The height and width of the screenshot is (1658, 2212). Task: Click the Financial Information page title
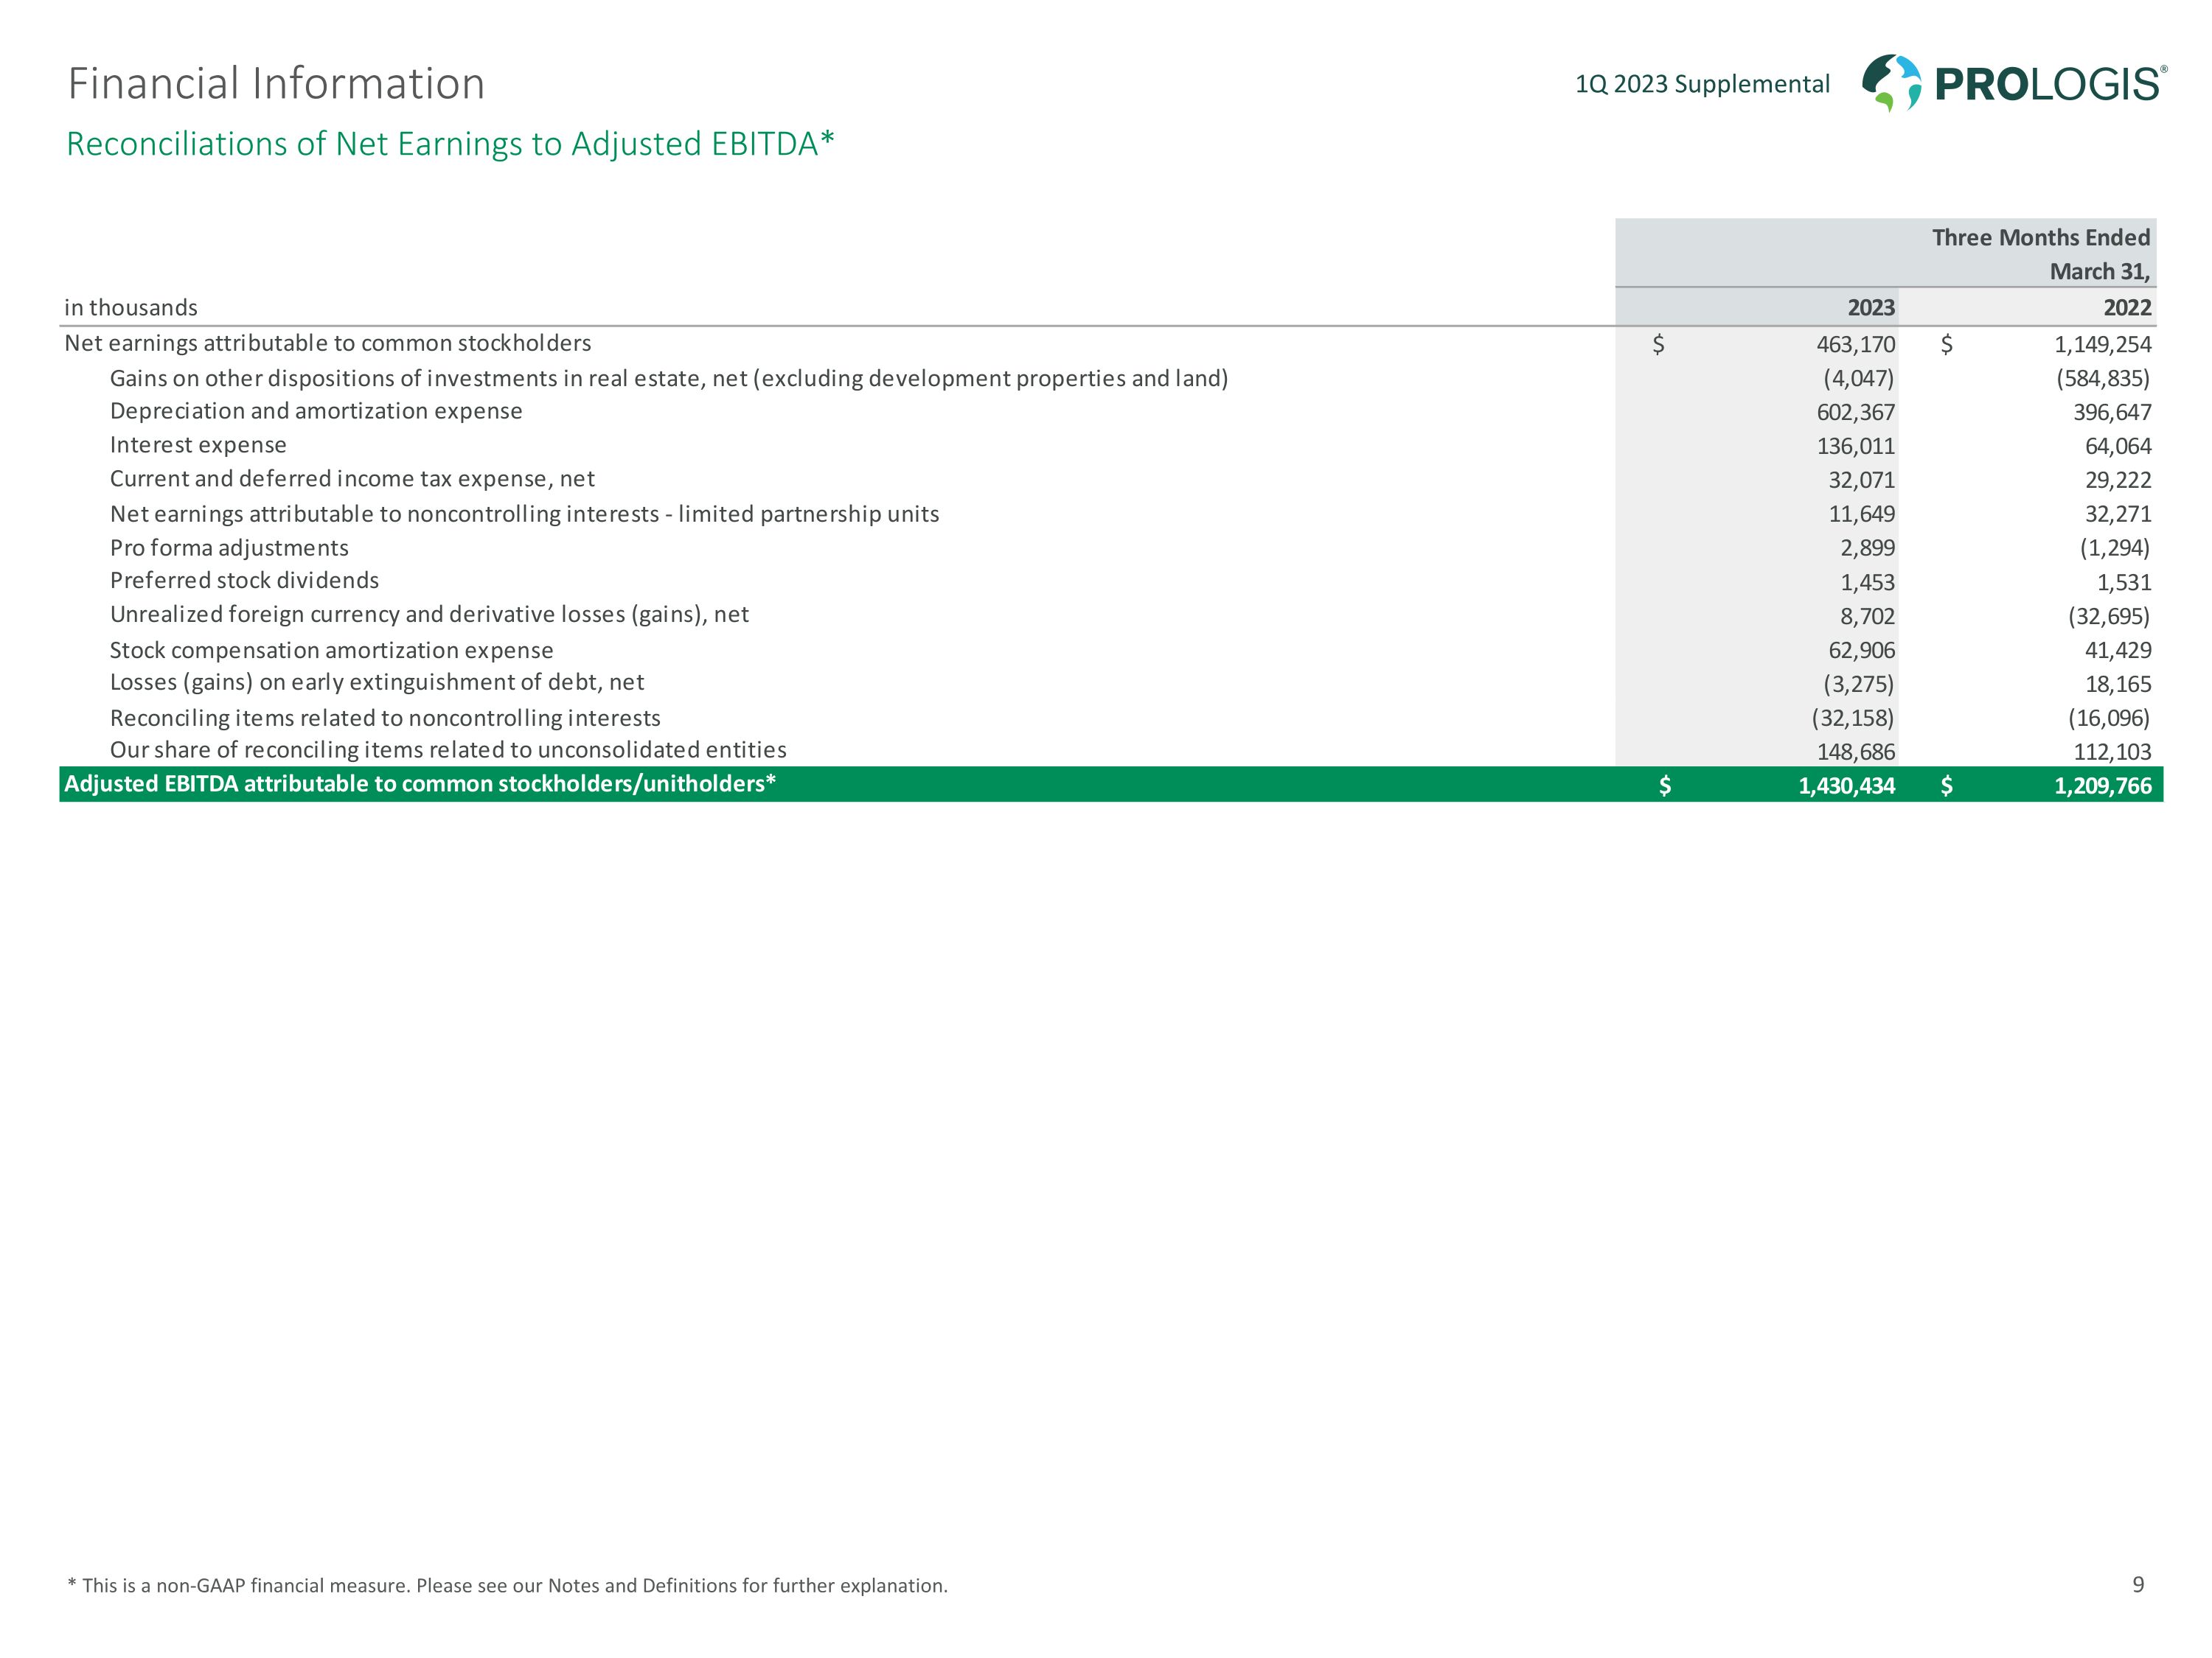click(276, 83)
